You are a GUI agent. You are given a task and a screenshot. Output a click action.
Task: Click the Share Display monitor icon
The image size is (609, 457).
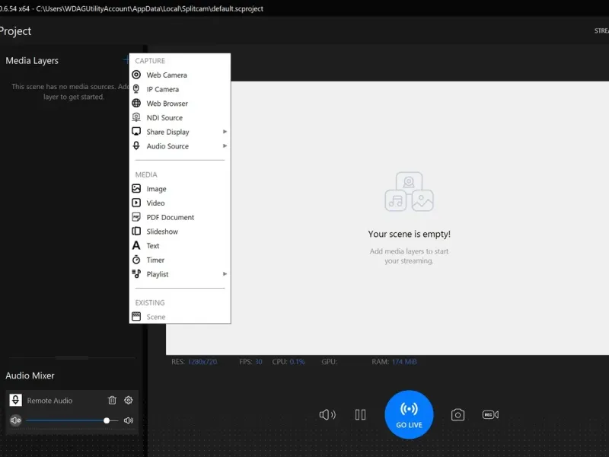pos(136,131)
